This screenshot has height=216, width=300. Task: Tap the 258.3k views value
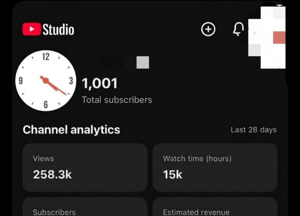(52, 174)
